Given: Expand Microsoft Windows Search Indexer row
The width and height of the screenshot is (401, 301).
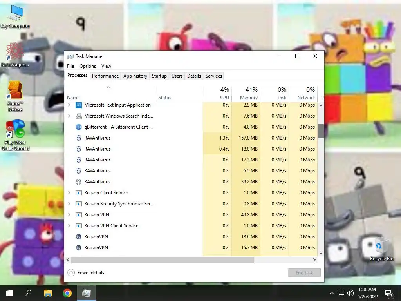Looking at the screenshot, I should [69, 116].
